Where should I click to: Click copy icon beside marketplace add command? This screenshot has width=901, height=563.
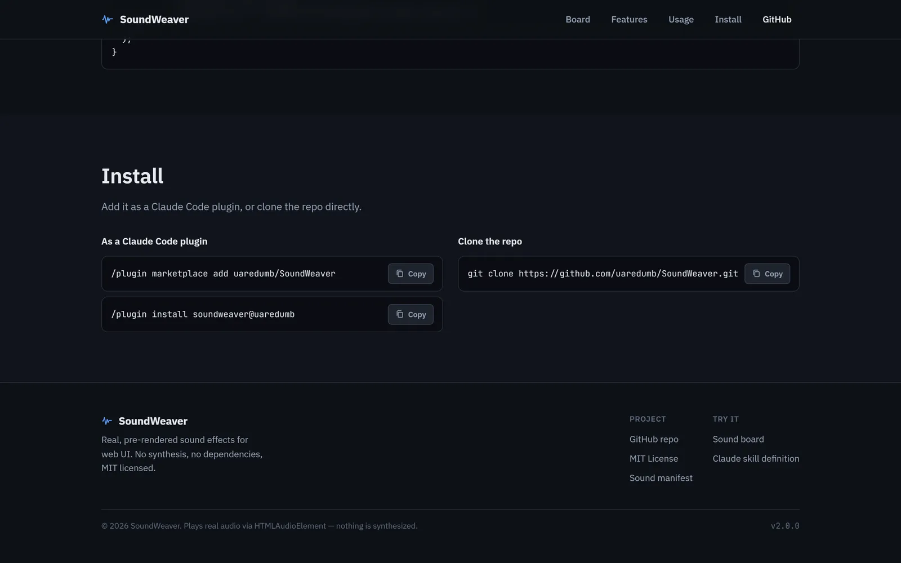coord(400,274)
